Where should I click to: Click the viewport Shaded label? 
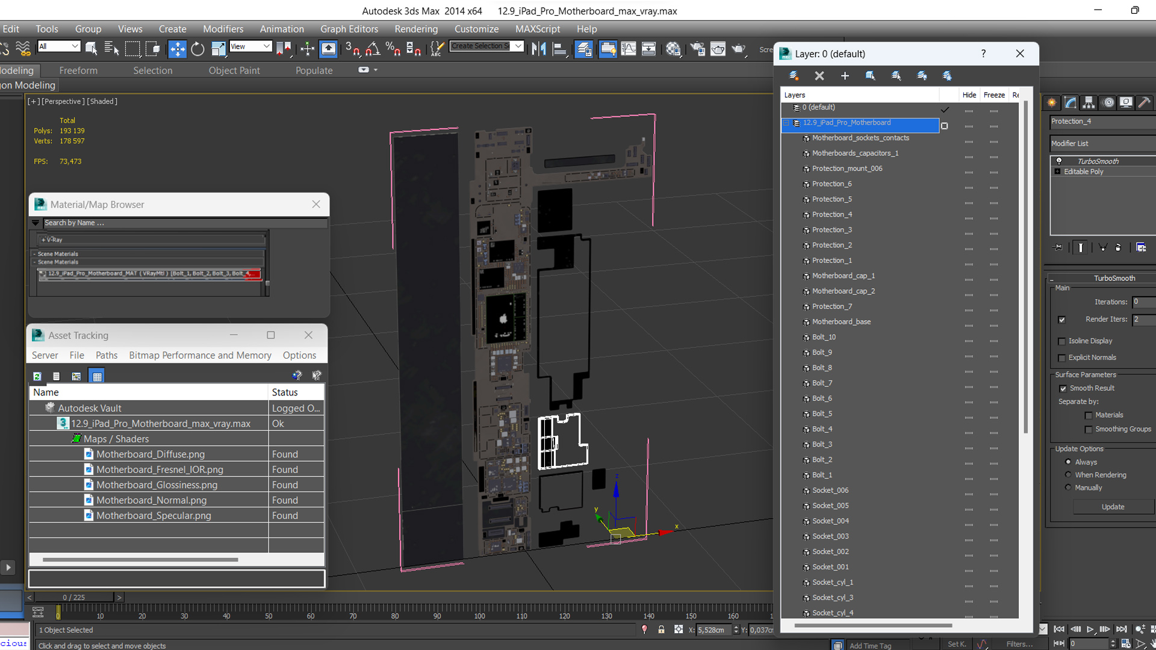(x=102, y=101)
